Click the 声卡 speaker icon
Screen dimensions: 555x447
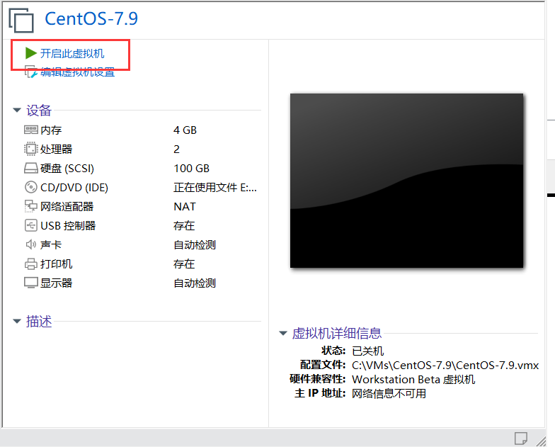pos(31,244)
